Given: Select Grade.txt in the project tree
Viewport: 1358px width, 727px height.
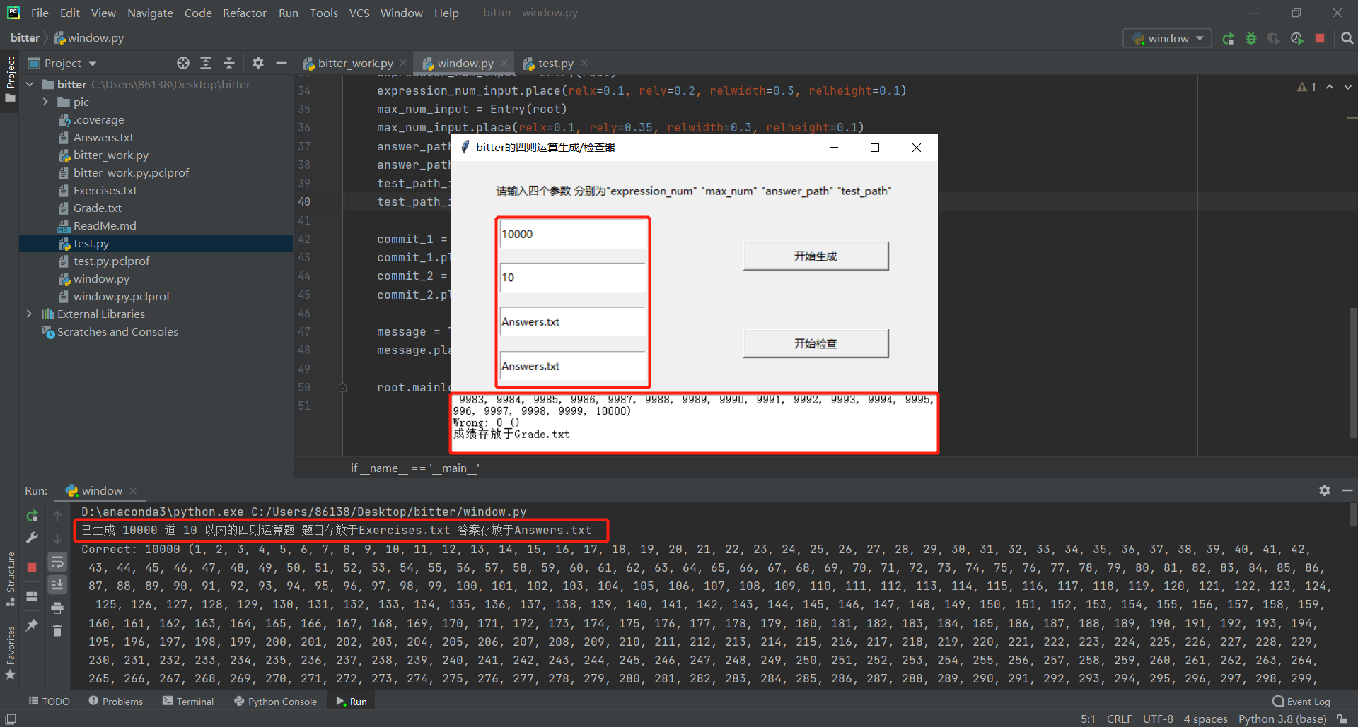Looking at the screenshot, I should pos(98,208).
